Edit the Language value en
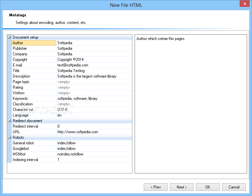Viewport: 252px width, 196px height. tap(94, 115)
